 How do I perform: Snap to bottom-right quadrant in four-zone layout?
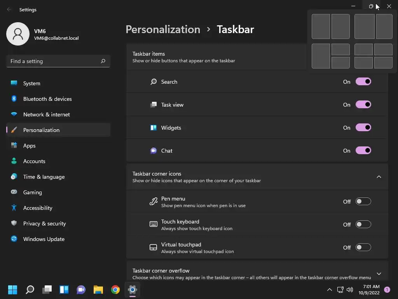coord(383,63)
